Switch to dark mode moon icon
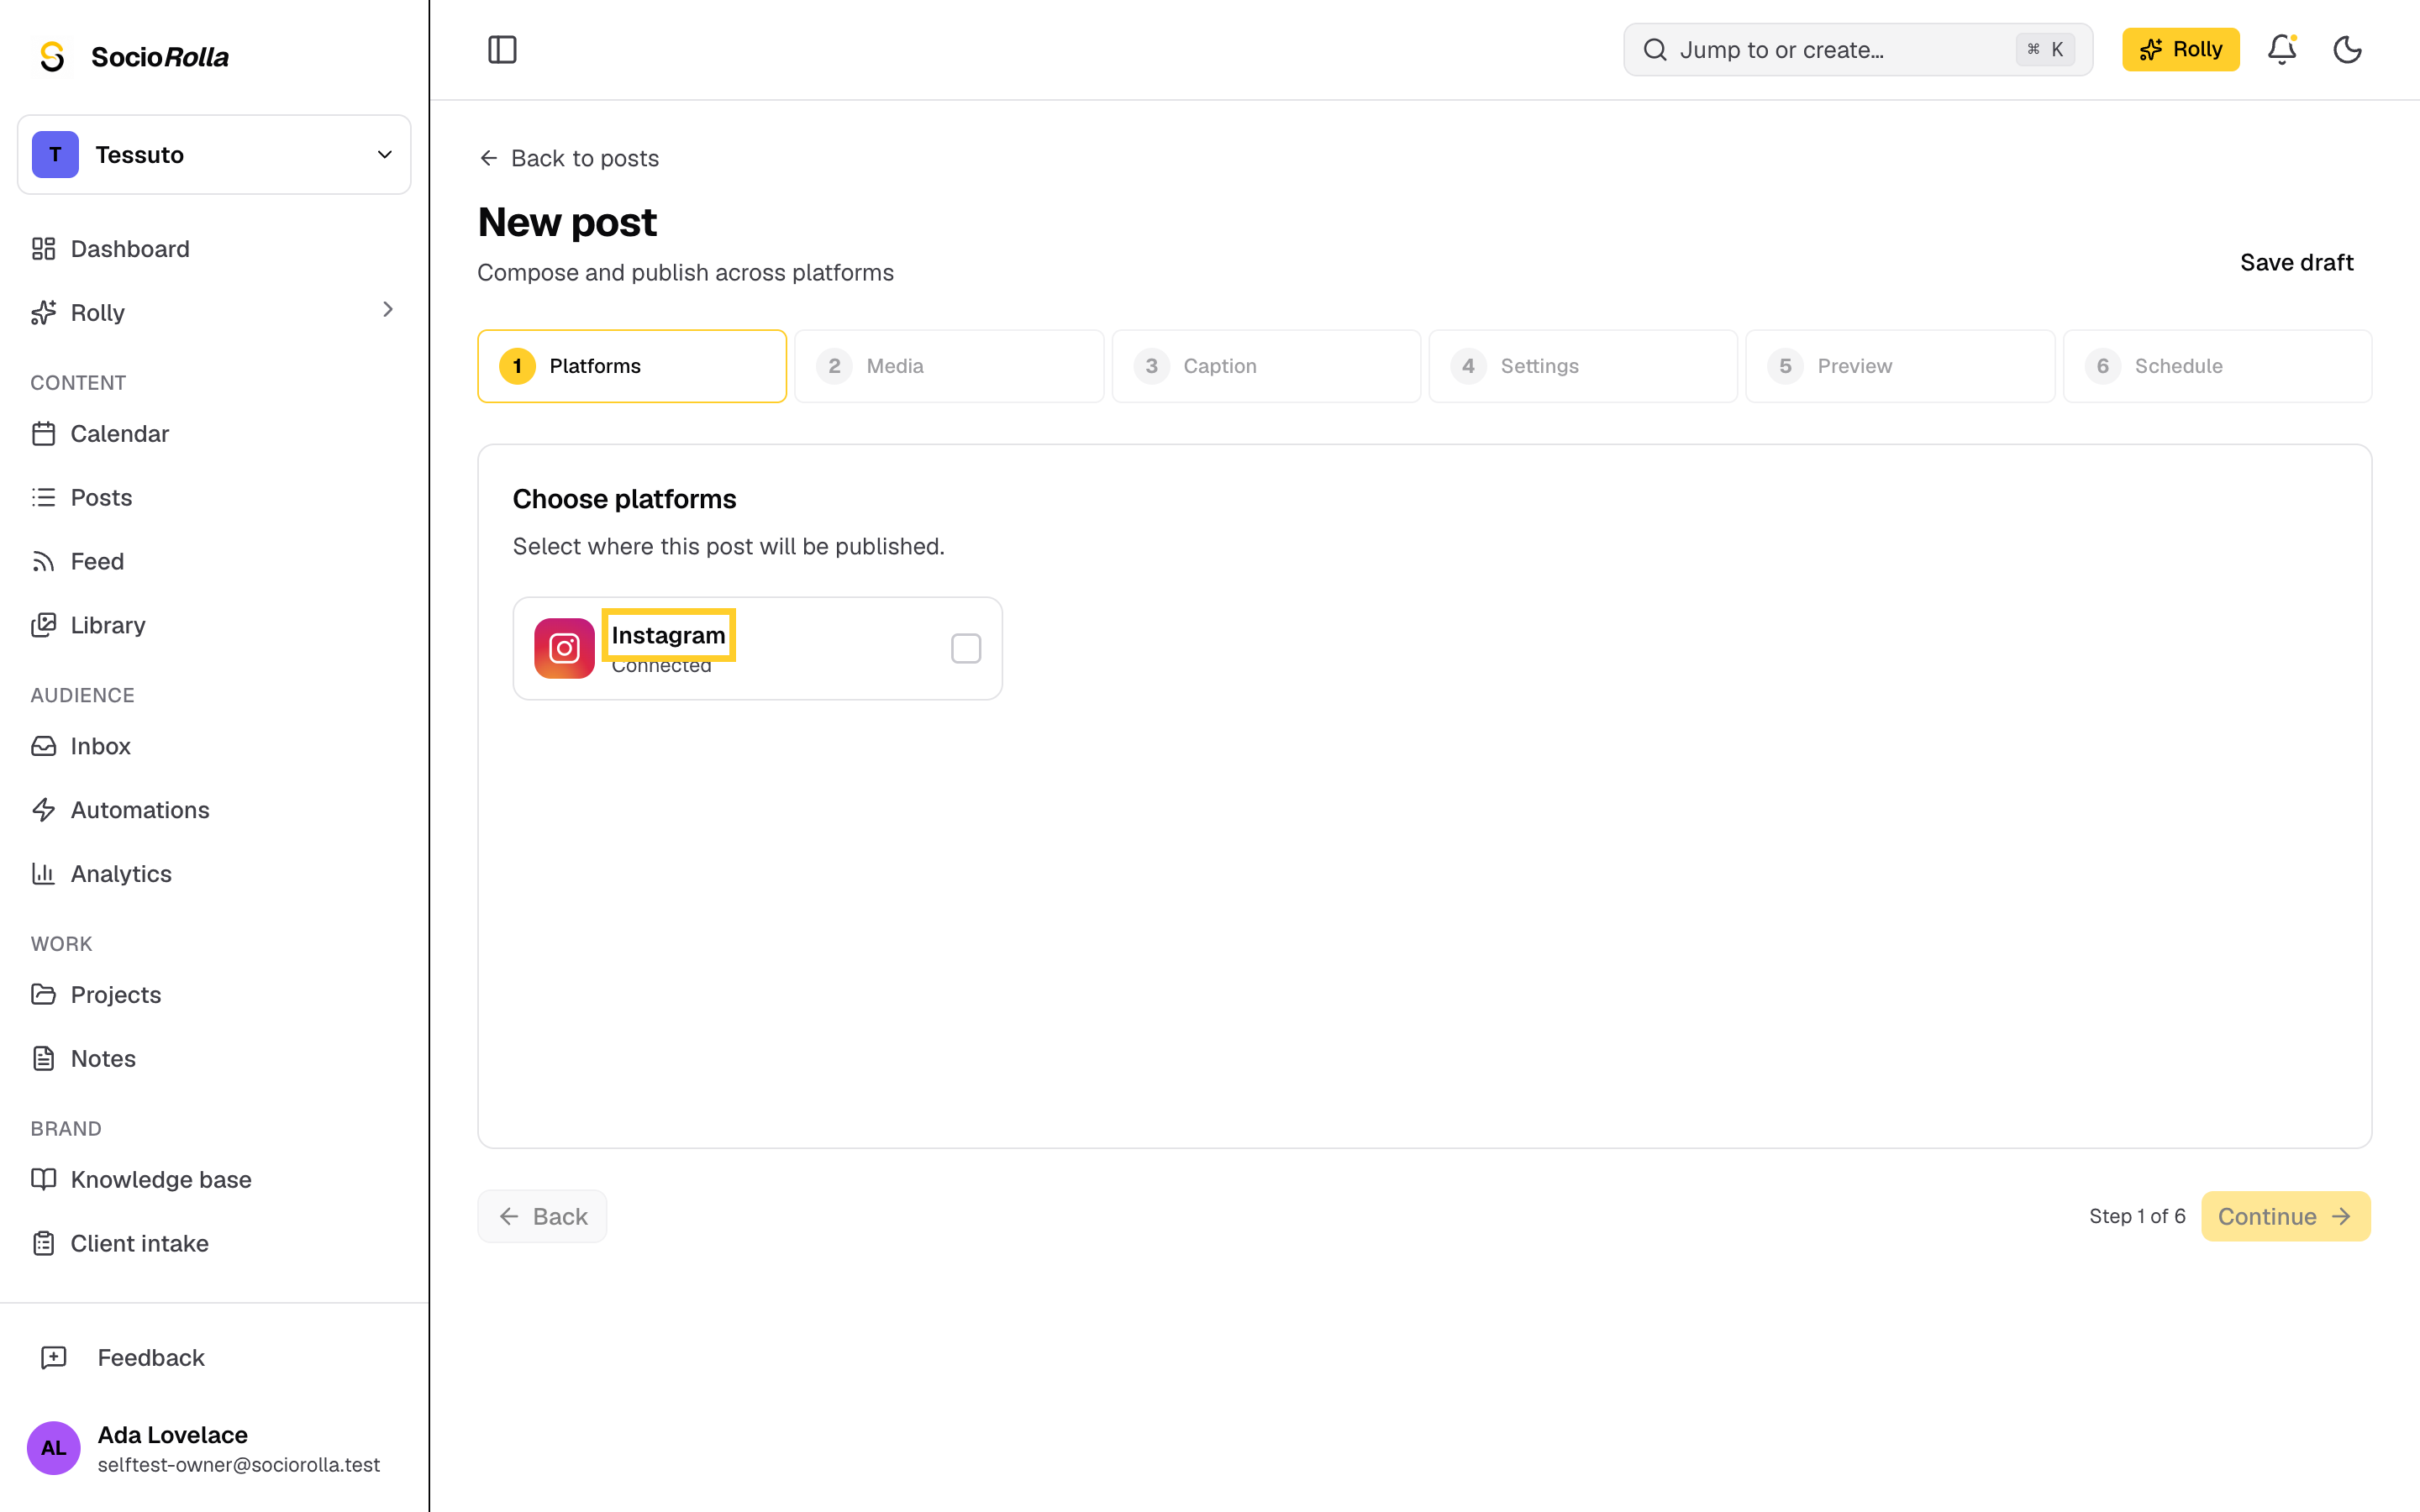The height and width of the screenshot is (1512, 2420). point(2347,49)
